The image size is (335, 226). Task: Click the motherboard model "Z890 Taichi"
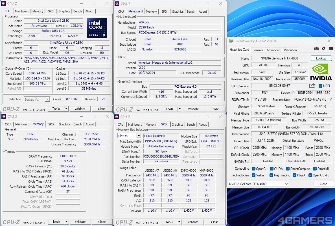[165, 27]
